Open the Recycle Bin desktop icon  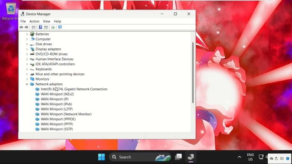point(10,11)
